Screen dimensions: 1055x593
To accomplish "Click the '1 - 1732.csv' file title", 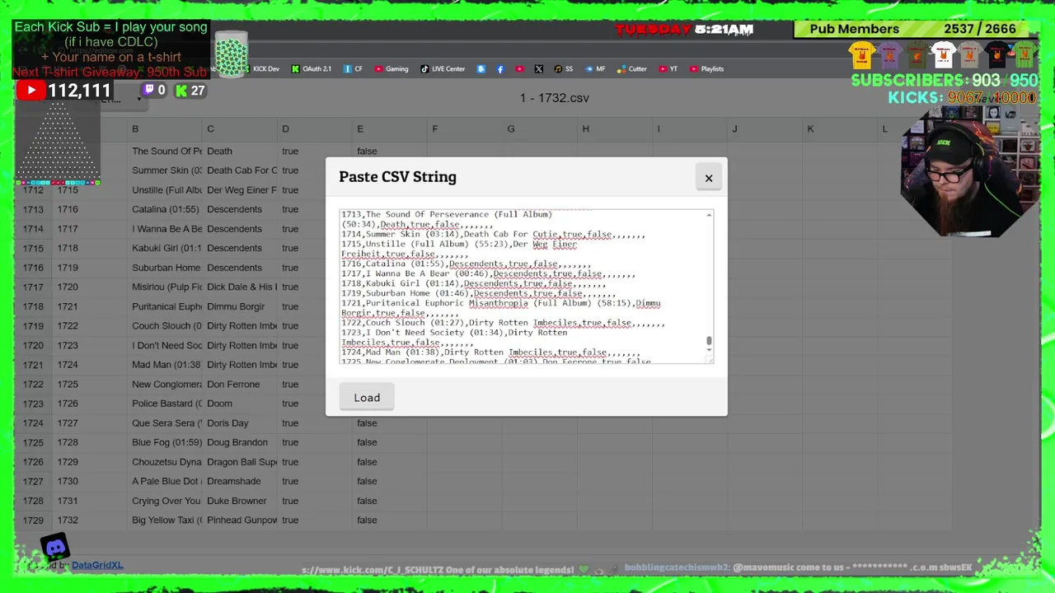I will (x=554, y=98).
